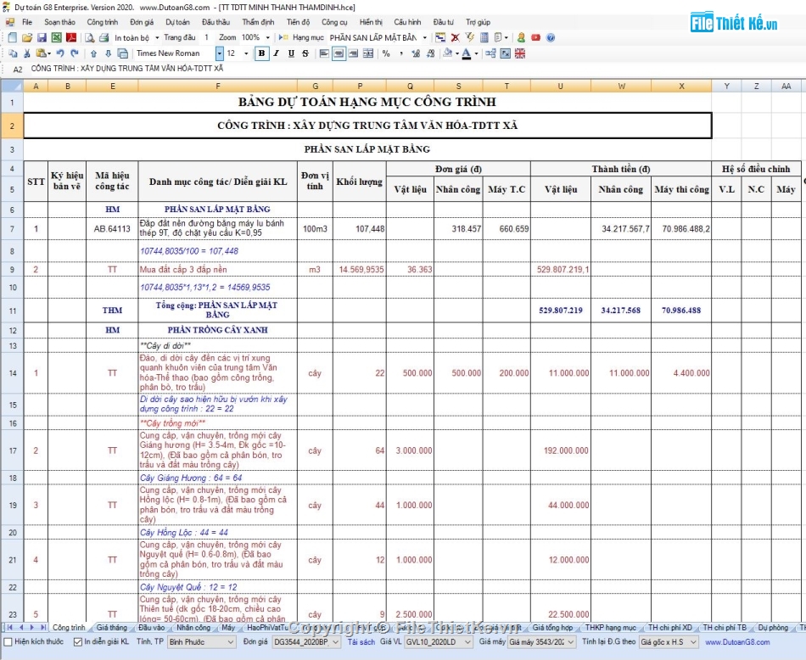806x660 pixels.
Task: Open the font color A picker
Action: (467, 53)
